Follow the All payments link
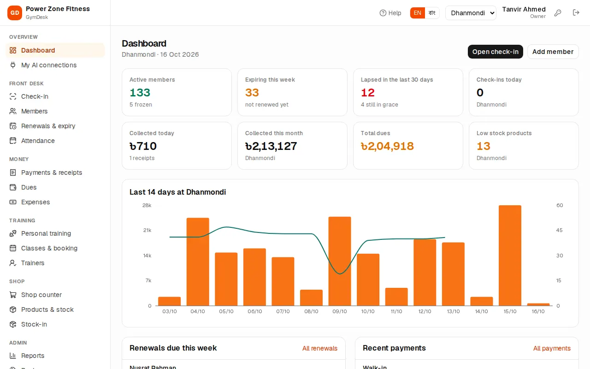The image size is (590, 369). click(x=552, y=348)
